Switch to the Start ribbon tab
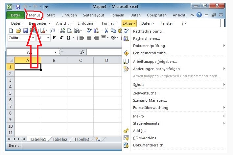Image resolution: width=233 pixels, height=155 pixels. (51, 15)
